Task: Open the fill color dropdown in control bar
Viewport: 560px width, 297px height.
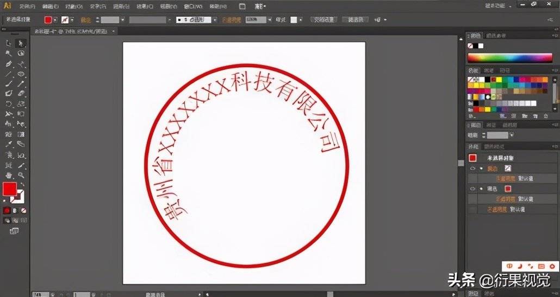Action: (55, 20)
